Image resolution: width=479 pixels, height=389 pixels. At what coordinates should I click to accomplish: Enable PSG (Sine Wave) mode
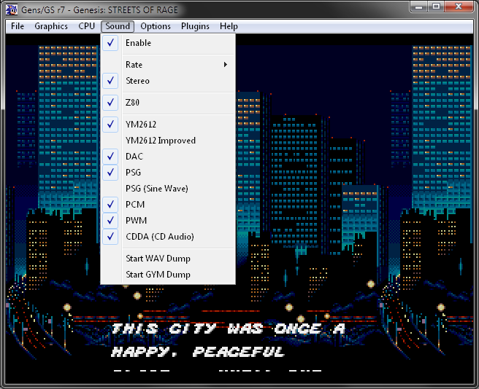point(156,189)
